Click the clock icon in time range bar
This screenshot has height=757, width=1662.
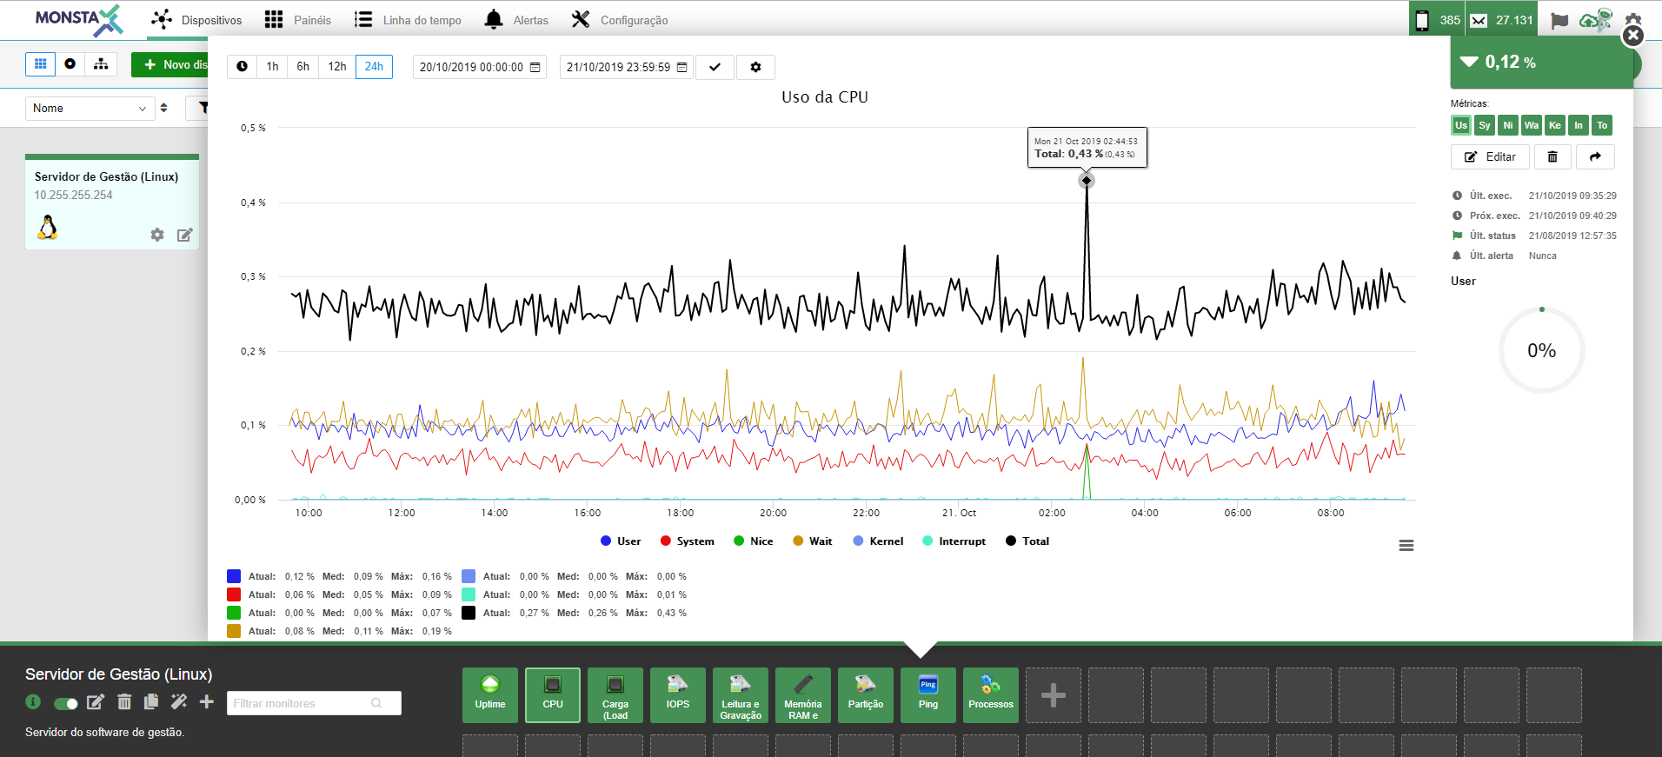(242, 67)
